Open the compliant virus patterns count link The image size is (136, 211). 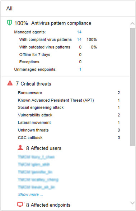click(x=79, y=40)
